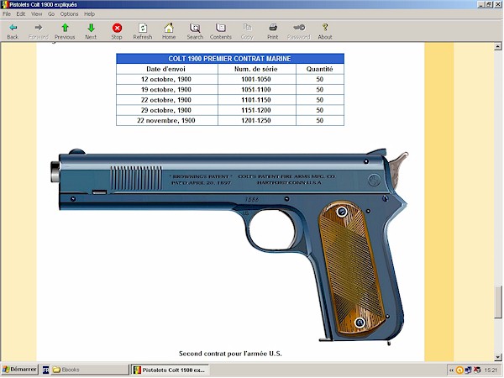Switch to Ebooks taskbar window
This screenshot has height=378, width=504.
(90, 370)
